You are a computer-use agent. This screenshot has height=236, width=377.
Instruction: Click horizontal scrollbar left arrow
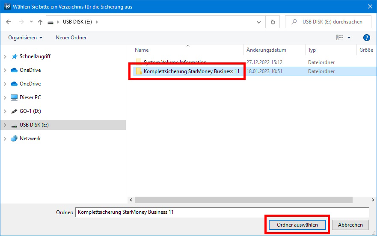[131, 200]
